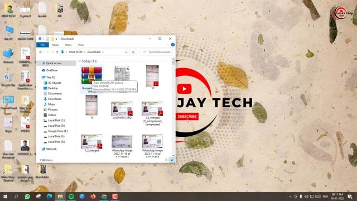
Task: Select the image file named 10
Action: click(x=91, y=107)
